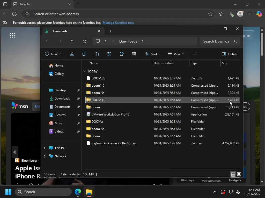The height and width of the screenshot is (198, 265).
Task: Click the Share icon in toolbar
Action: coord(122,54)
